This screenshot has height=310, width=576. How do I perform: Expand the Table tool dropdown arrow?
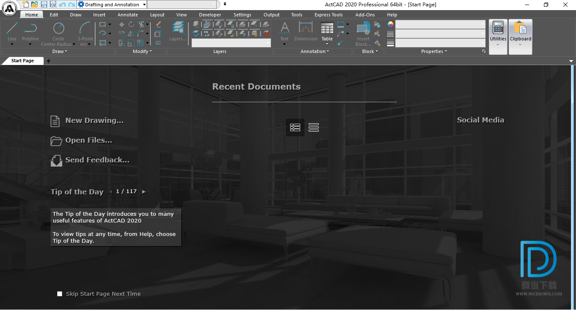point(327,44)
